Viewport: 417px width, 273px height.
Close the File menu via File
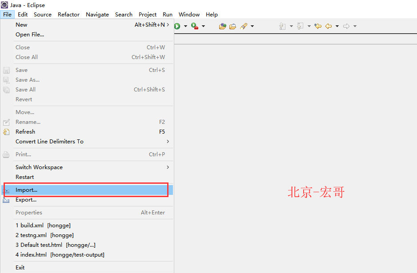7,14
